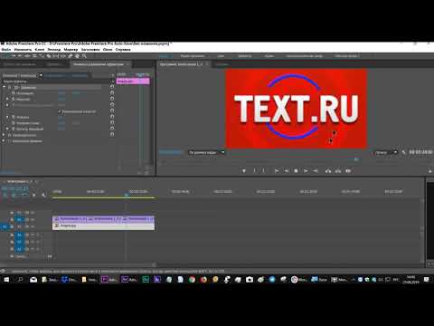Screen dimensions: 434x326
Task: Step back one frame in Program monitor
Action: 287,171
